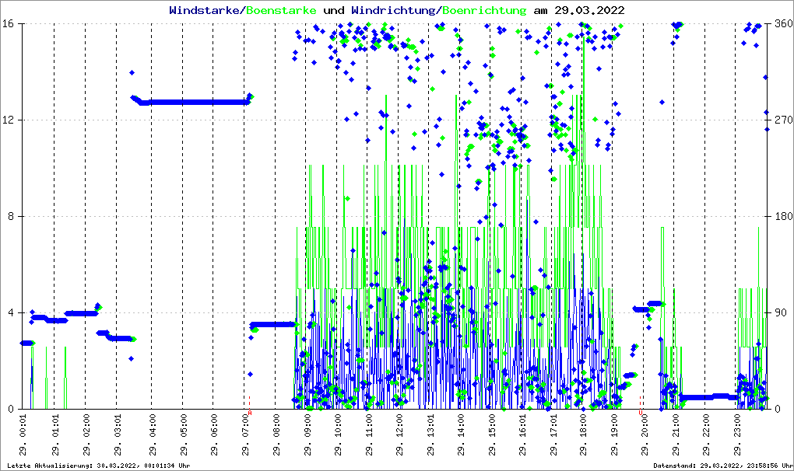Click the left axis value 8
Viewport: 794px width, 471px height.
(10, 216)
